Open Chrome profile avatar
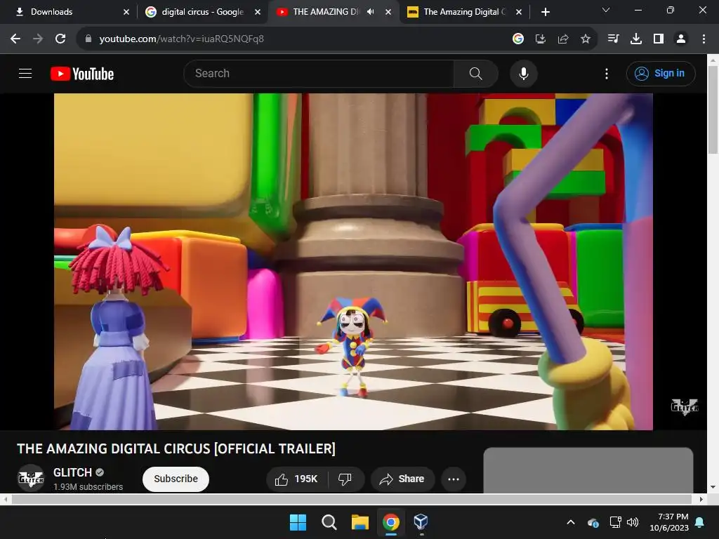 pyautogui.click(x=681, y=39)
